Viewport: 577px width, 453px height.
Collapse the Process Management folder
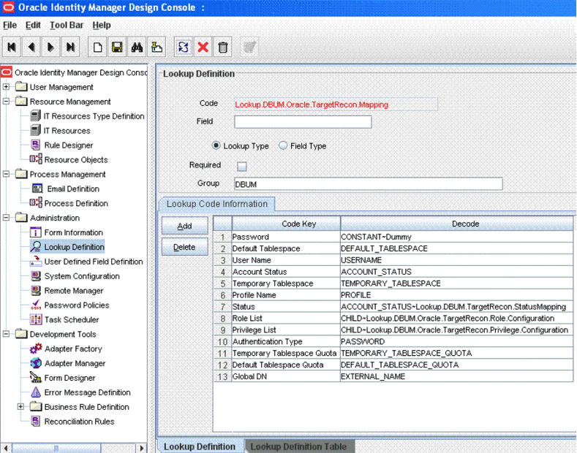point(7,175)
